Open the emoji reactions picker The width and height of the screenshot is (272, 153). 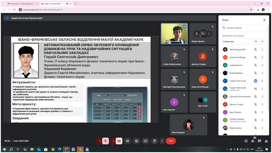coord(137,141)
